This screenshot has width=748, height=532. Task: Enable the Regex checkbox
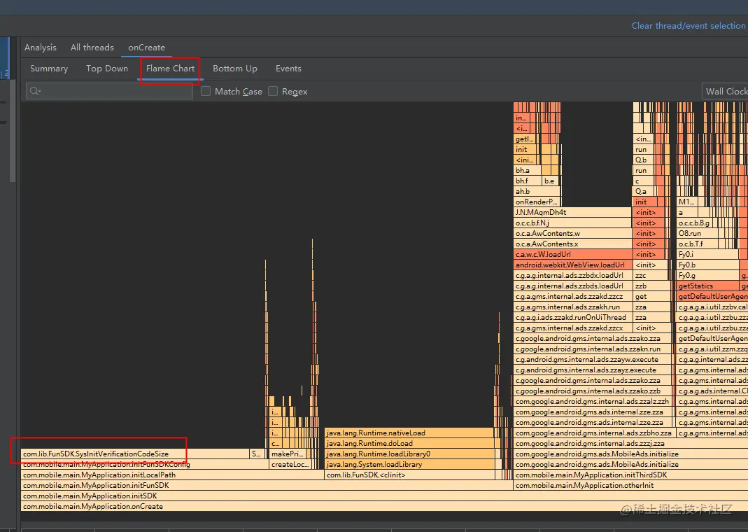273,91
